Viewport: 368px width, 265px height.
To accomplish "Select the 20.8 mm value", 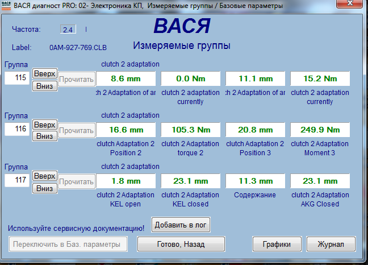I will [x=256, y=130].
